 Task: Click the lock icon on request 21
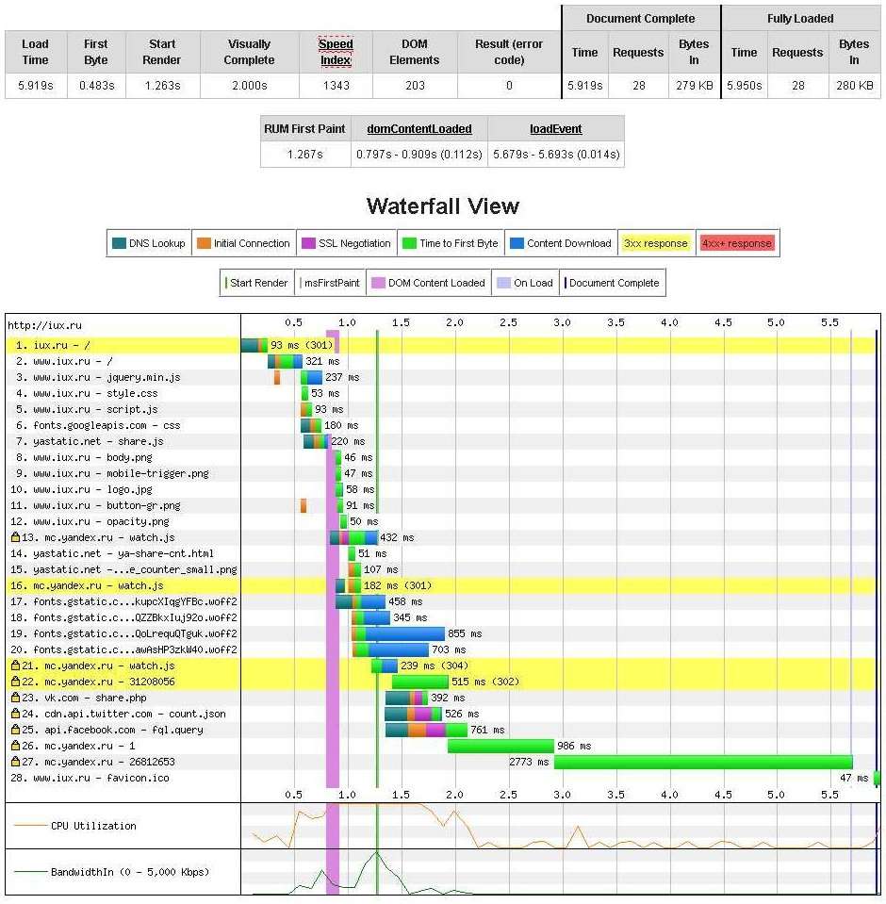pyautogui.click(x=16, y=666)
